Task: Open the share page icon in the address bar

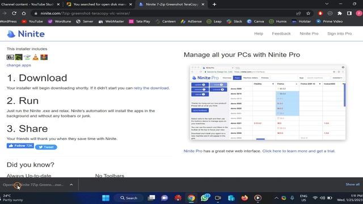Action: click(298, 14)
